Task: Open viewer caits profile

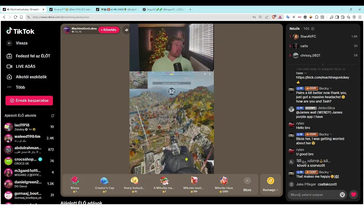Action: [323, 46]
